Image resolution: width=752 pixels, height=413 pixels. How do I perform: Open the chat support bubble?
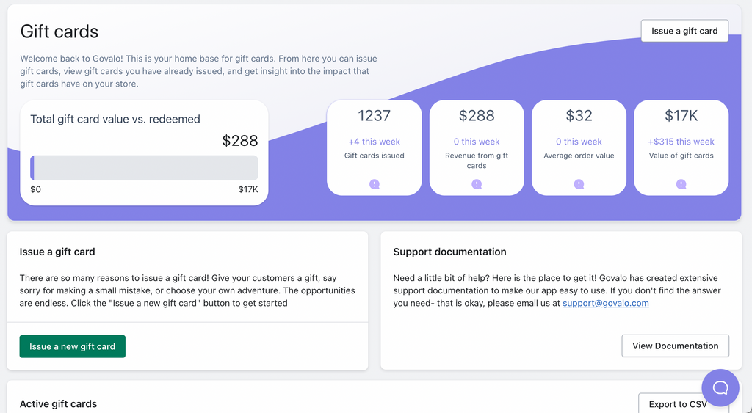(720, 387)
